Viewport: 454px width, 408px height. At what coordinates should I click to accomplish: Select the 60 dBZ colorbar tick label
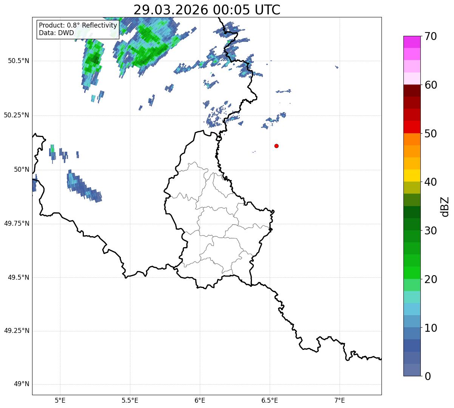[431, 85]
